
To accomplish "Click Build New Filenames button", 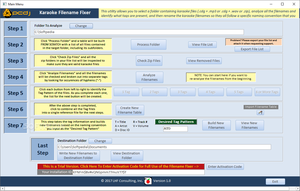I will 216,125.
